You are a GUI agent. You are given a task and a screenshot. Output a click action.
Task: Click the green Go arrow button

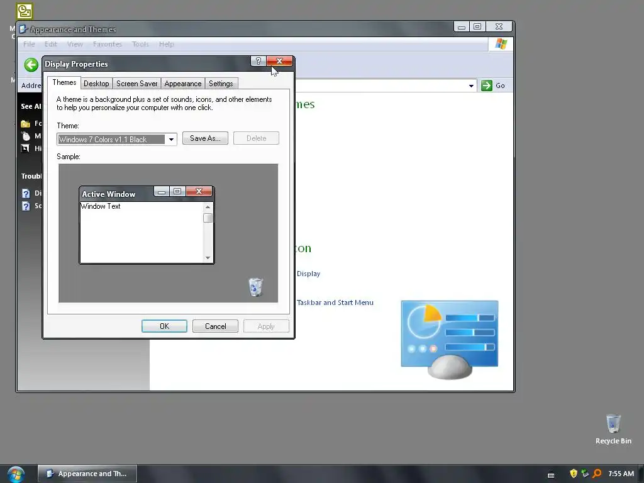[x=487, y=86]
